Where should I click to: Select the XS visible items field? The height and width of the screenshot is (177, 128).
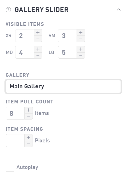(25, 36)
